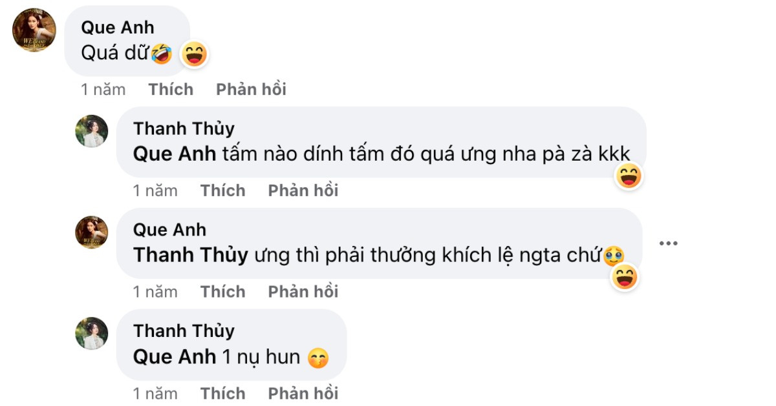Click Phản hồi under Thanh Thủy's first reply
The image size is (776, 406).
coord(303,190)
